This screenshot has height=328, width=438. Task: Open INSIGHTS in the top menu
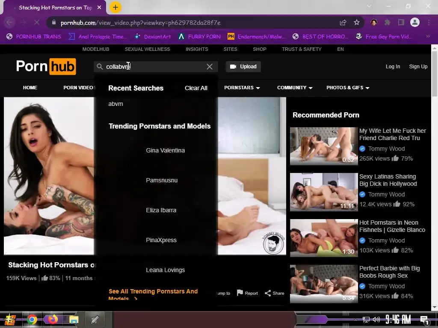click(197, 49)
